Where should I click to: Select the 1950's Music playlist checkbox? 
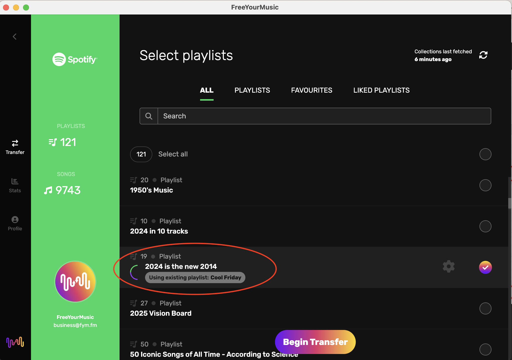coord(485,185)
